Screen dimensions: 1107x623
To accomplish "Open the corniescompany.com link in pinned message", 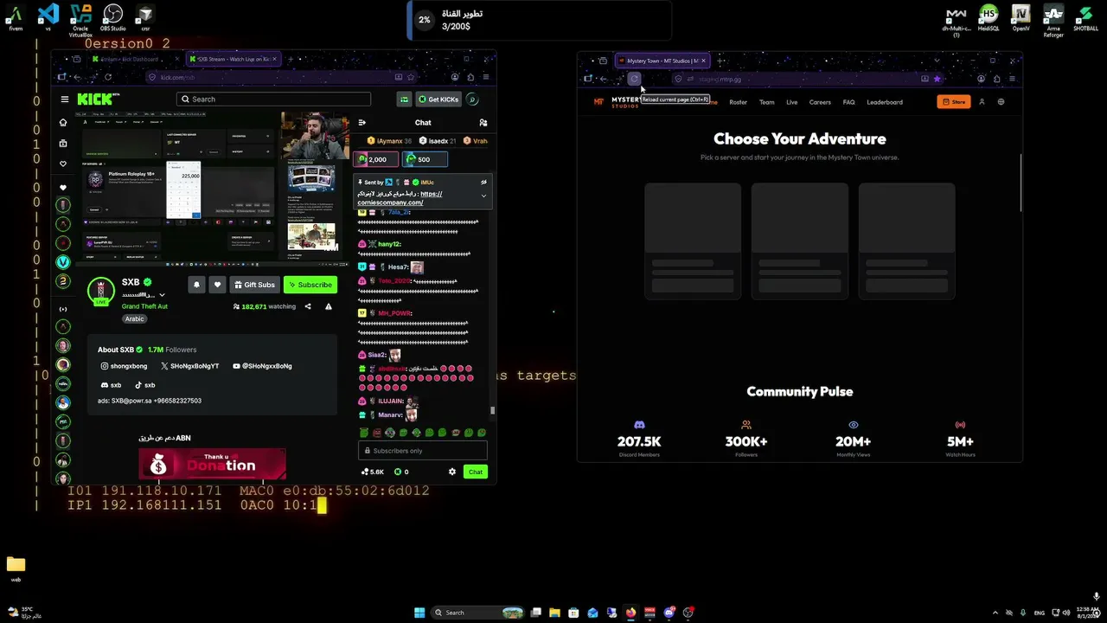I will (390, 202).
